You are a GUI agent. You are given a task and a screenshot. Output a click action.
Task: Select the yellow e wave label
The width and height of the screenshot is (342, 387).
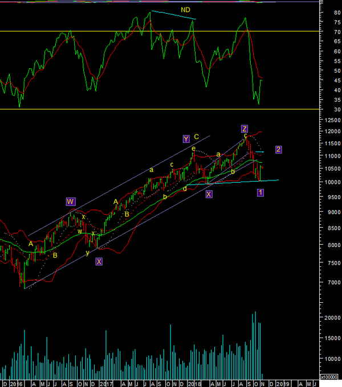pos(194,149)
